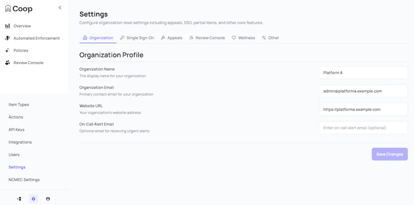This screenshot has width=414, height=205.
Task: Click the 'Website URL' label
Action: (x=91, y=106)
